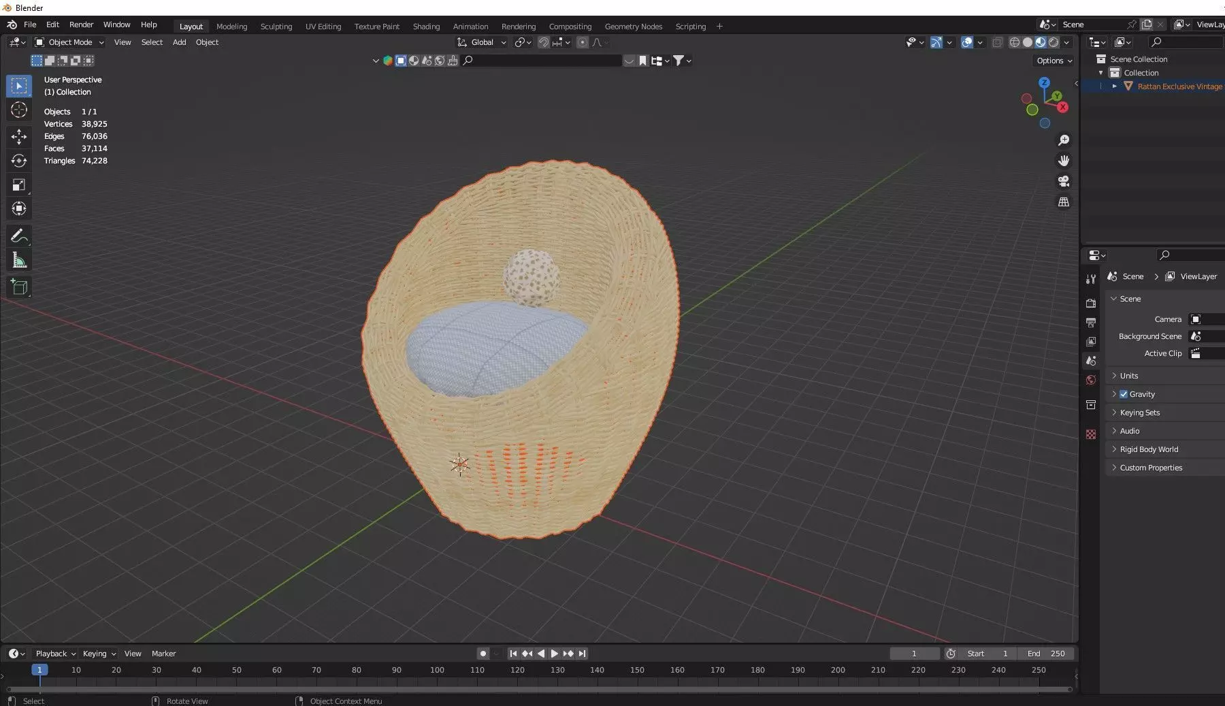Select the Cursor tool in the toolbar
This screenshot has width=1225, height=706.
click(19, 110)
